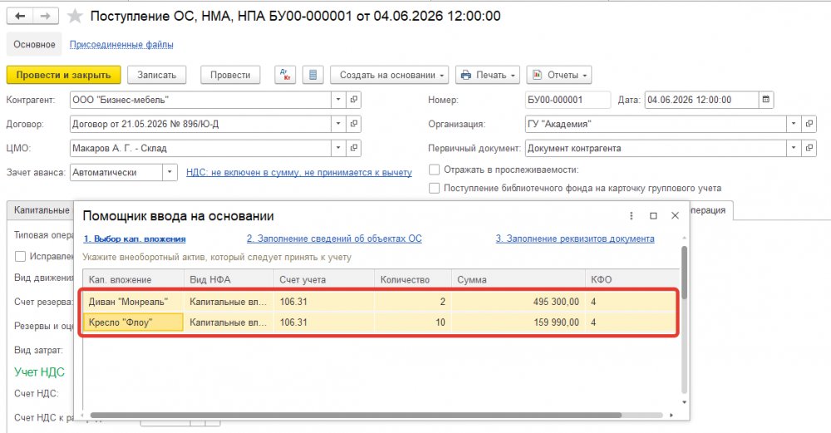Image resolution: width=831 pixels, height=433 pixels.
Task: Open Организация field's linked record icon
Action: tap(809, 124)
